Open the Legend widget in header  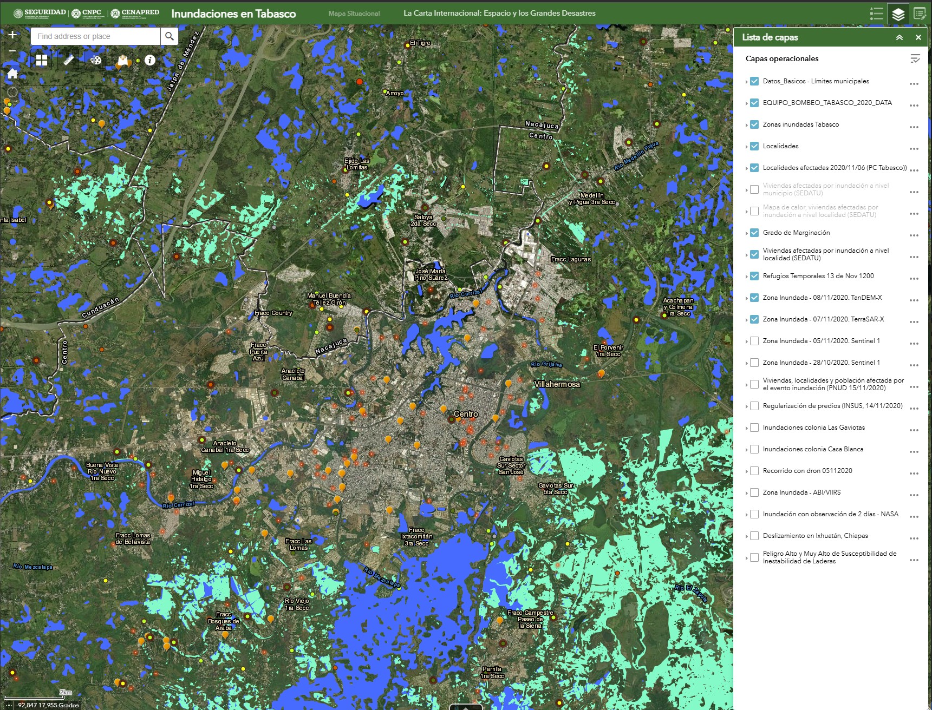(876, 14)
